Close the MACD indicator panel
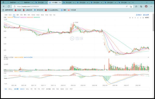The height and width of the screenshot is (99, 155). tap(148, 71)
